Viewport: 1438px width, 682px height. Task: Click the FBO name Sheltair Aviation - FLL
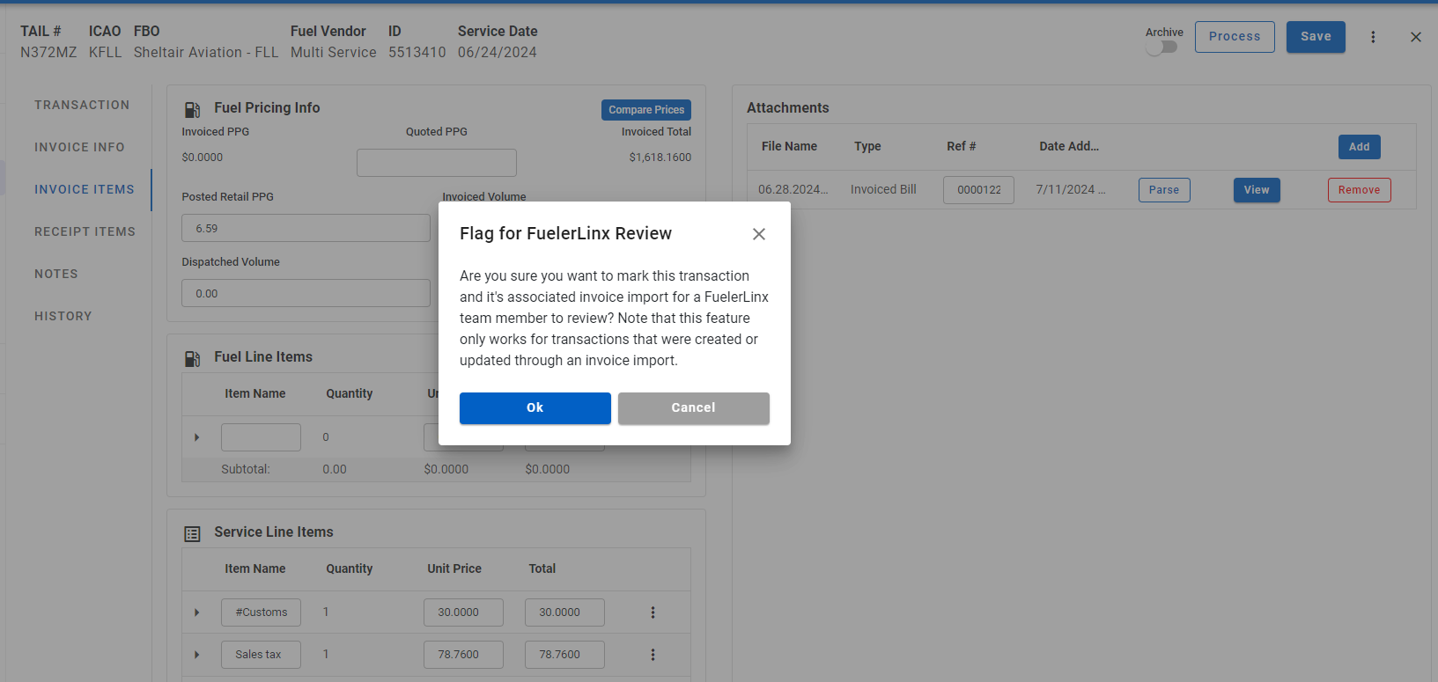(206, 53)
